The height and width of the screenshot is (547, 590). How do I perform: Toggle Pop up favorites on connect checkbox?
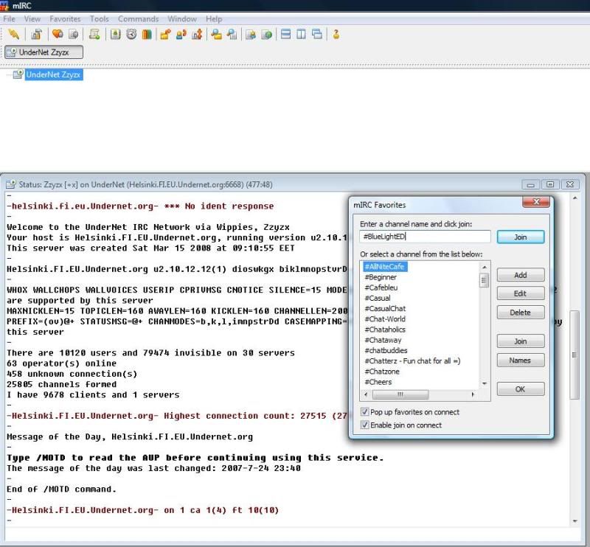coord(364,411)
